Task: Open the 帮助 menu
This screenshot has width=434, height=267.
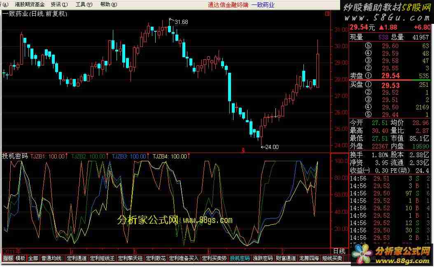Action: click(109, 5)
